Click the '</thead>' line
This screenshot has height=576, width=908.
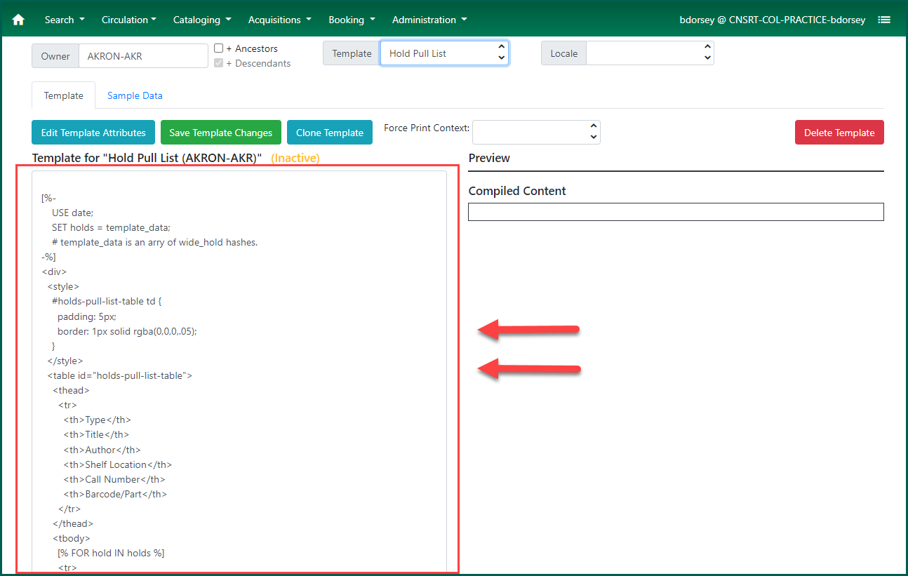pos(72,523)
